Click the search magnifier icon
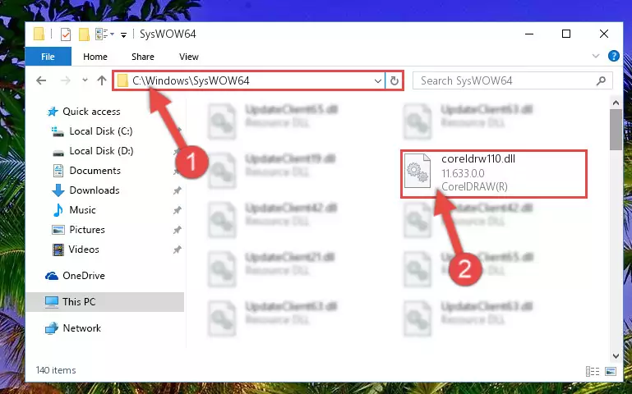Image resolution: width=632 pixels, height=394 pixels. pos(601,81)
